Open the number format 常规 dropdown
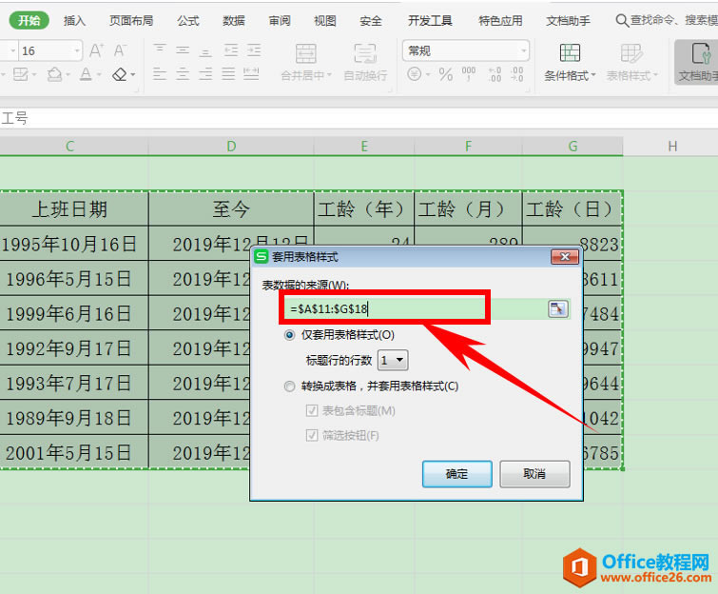This screenshot has width=718, height=594. 523,50
